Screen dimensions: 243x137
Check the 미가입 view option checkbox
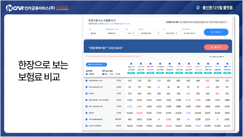(115, 74)
